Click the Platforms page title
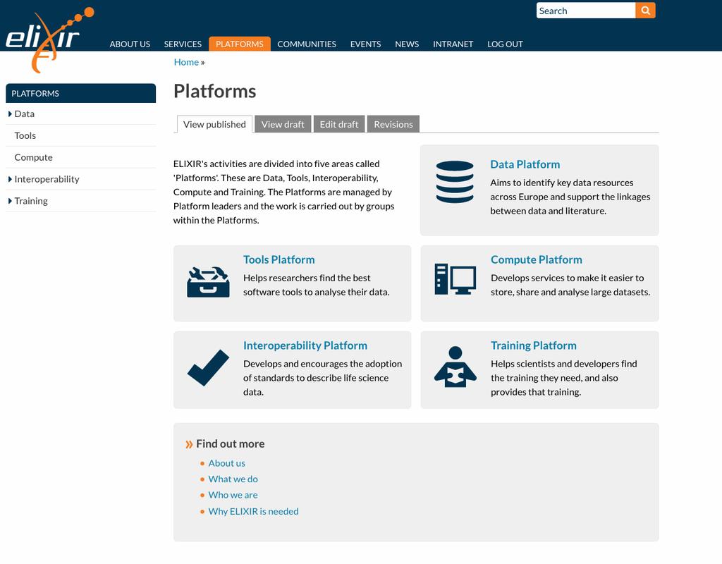Screen dimensions: 722x564 (x=214, y=91)
